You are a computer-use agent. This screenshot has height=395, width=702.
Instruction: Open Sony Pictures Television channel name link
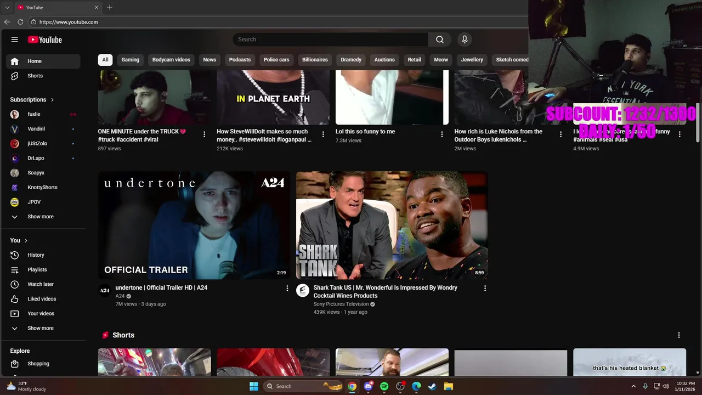[341, 304]
